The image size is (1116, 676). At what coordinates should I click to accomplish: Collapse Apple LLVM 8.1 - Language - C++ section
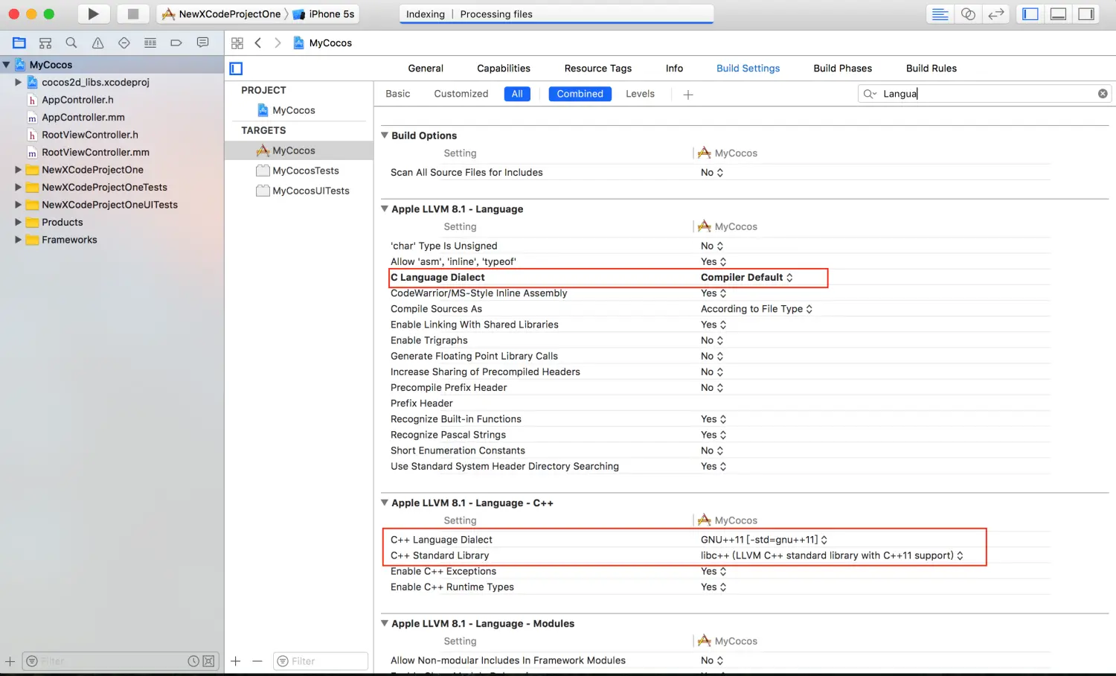coord(385,503)
